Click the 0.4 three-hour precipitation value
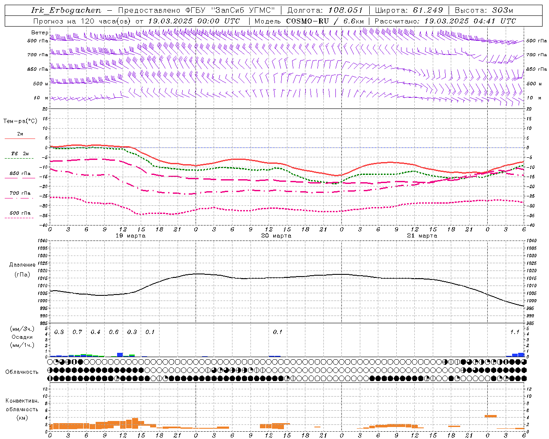The height and width of the screenshot is (439, 549). click(x=95, y=332)
